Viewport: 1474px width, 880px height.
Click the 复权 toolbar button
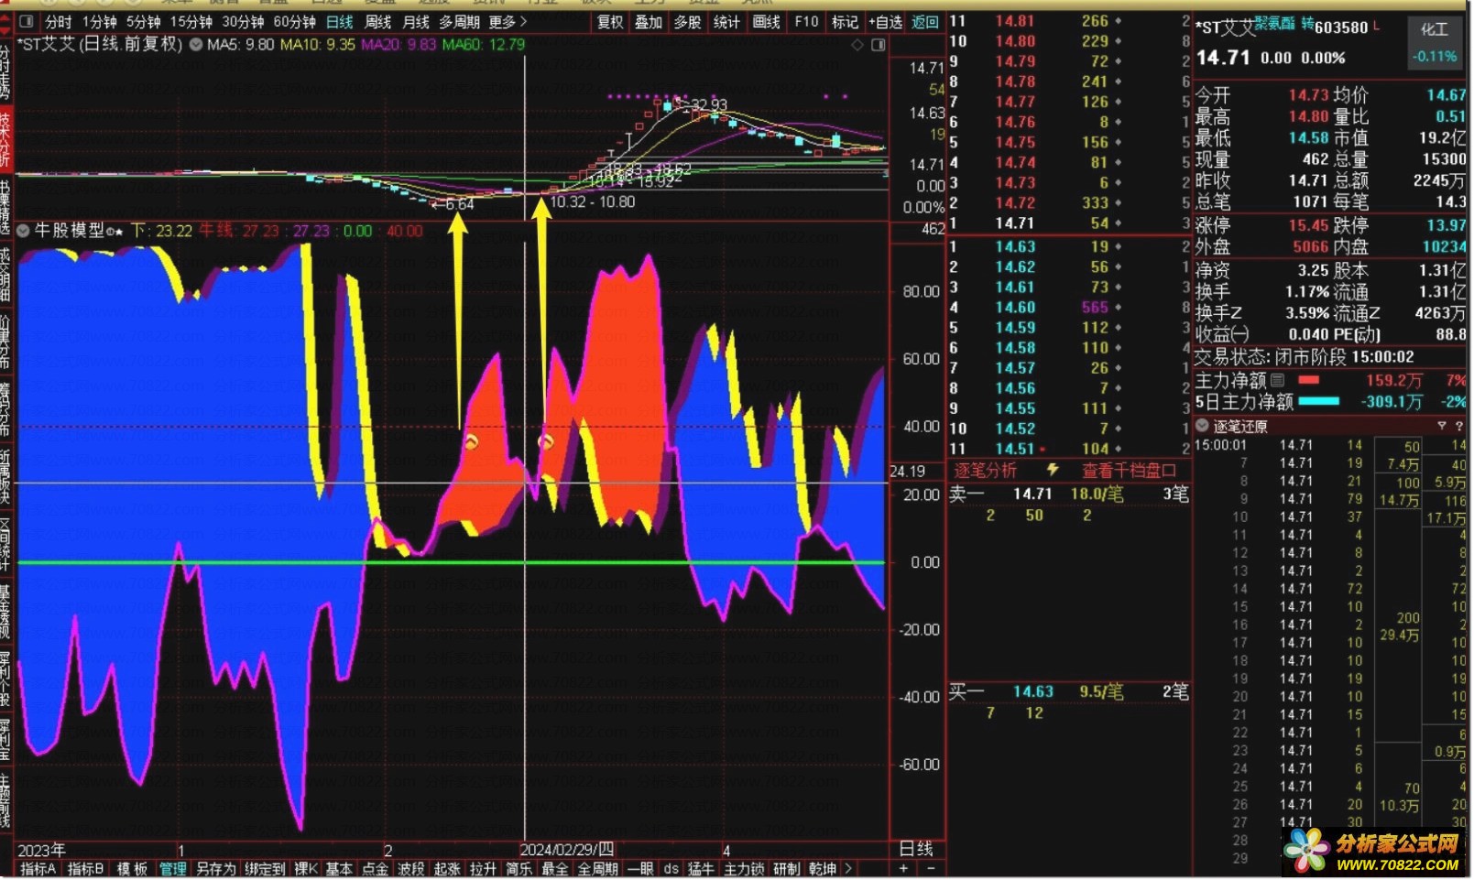tap(610, 22)
